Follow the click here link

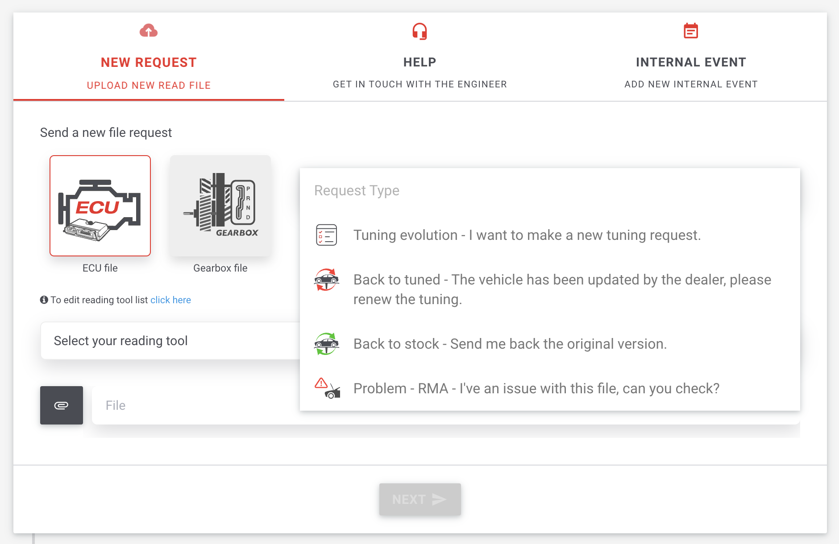pyautogui.click(x=170, y=300)
